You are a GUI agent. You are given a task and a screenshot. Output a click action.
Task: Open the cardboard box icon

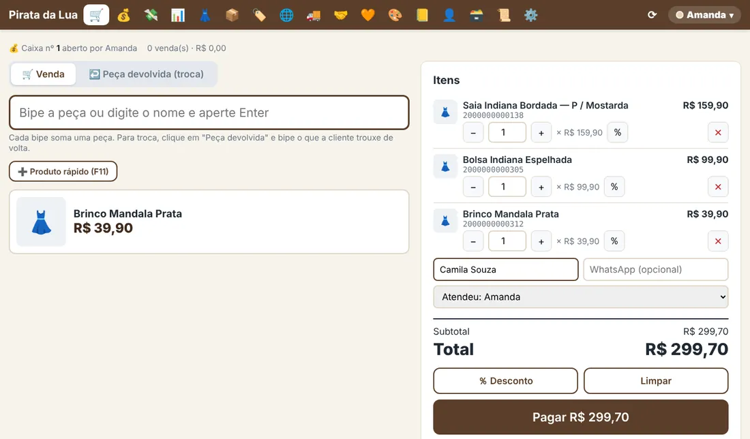232,15
